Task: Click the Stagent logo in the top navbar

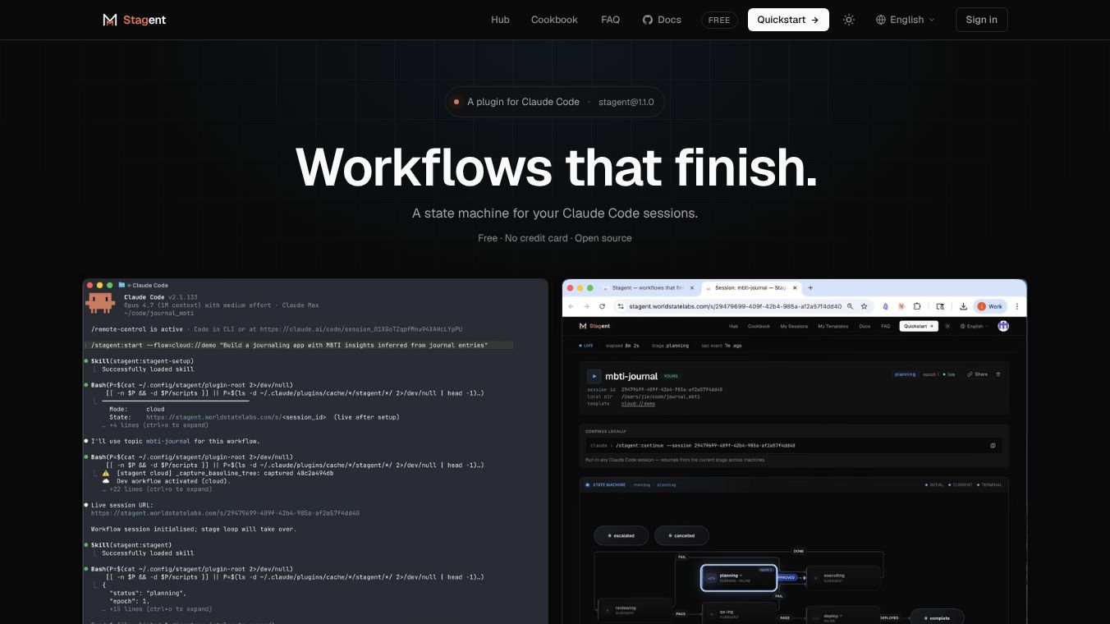Action: (x=134, y=20)
